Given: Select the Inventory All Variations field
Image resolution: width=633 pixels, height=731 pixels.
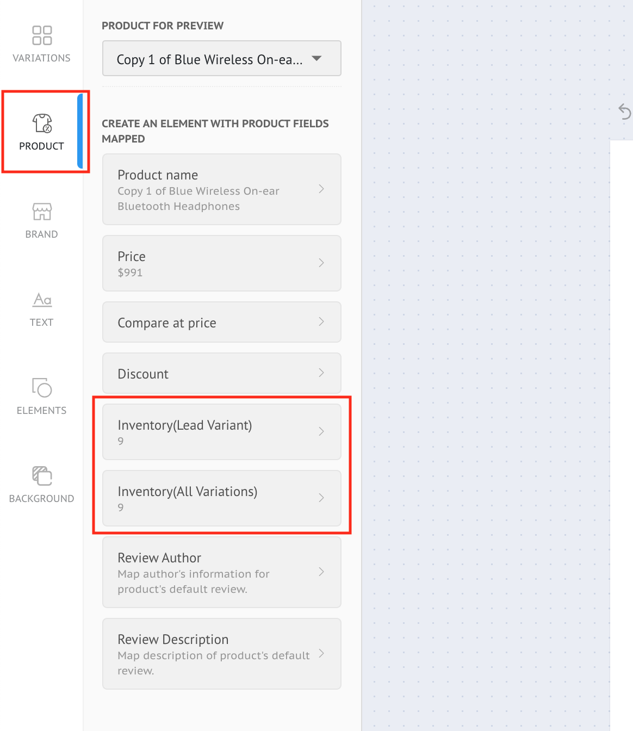Looking at the screenshot, I should click(x=221, y=498).
